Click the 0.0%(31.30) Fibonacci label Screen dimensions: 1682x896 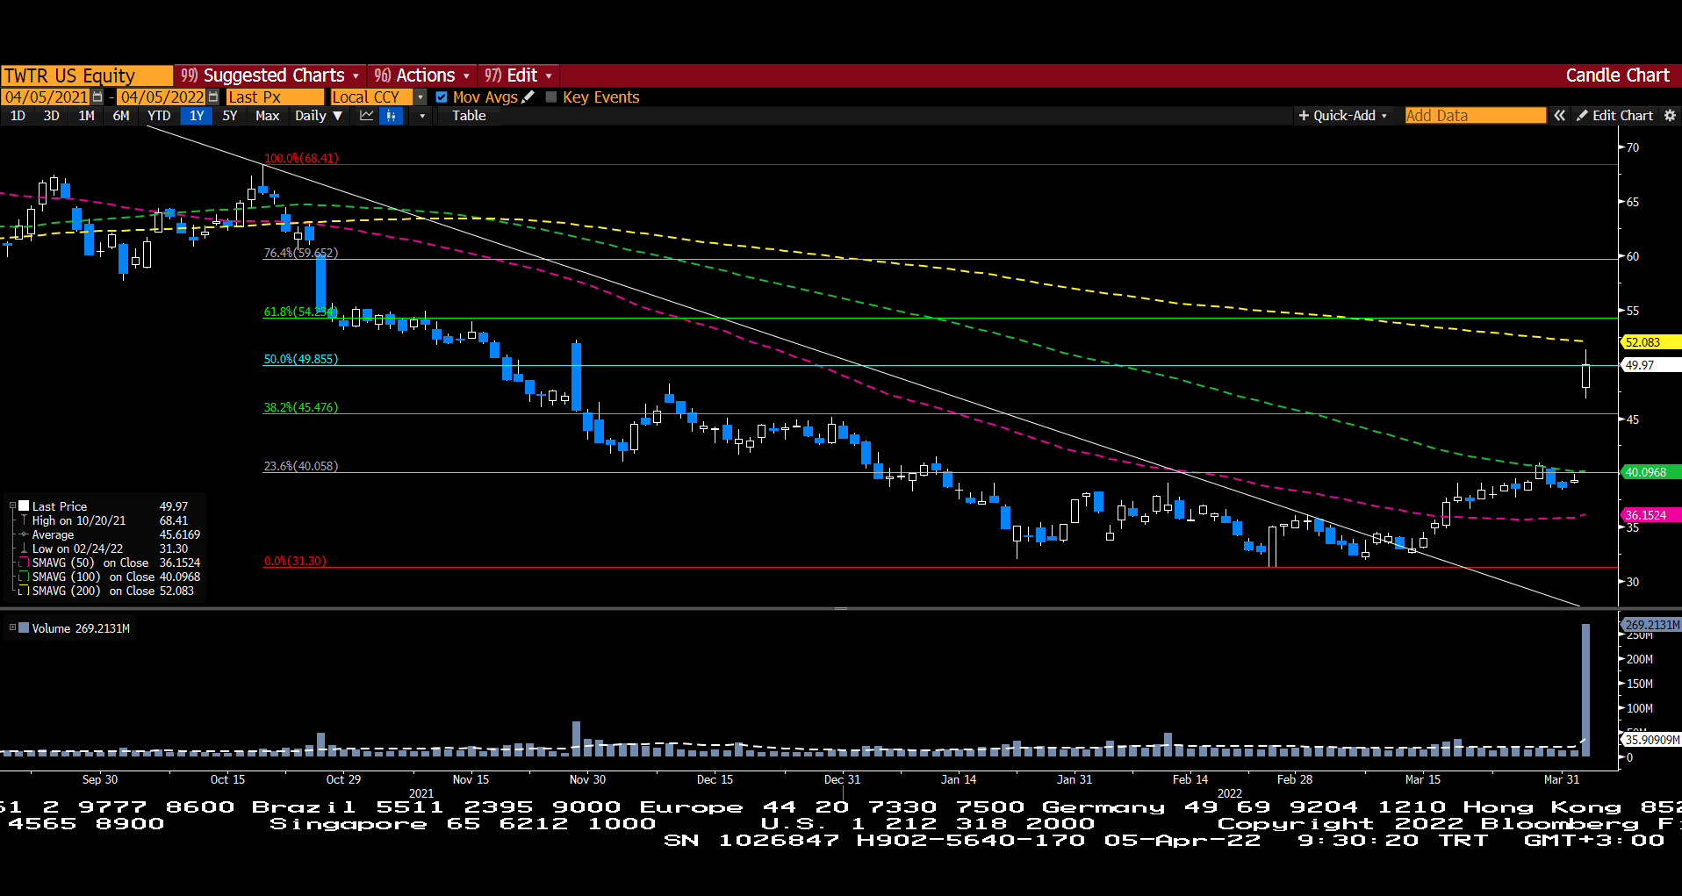pos(295,561)
